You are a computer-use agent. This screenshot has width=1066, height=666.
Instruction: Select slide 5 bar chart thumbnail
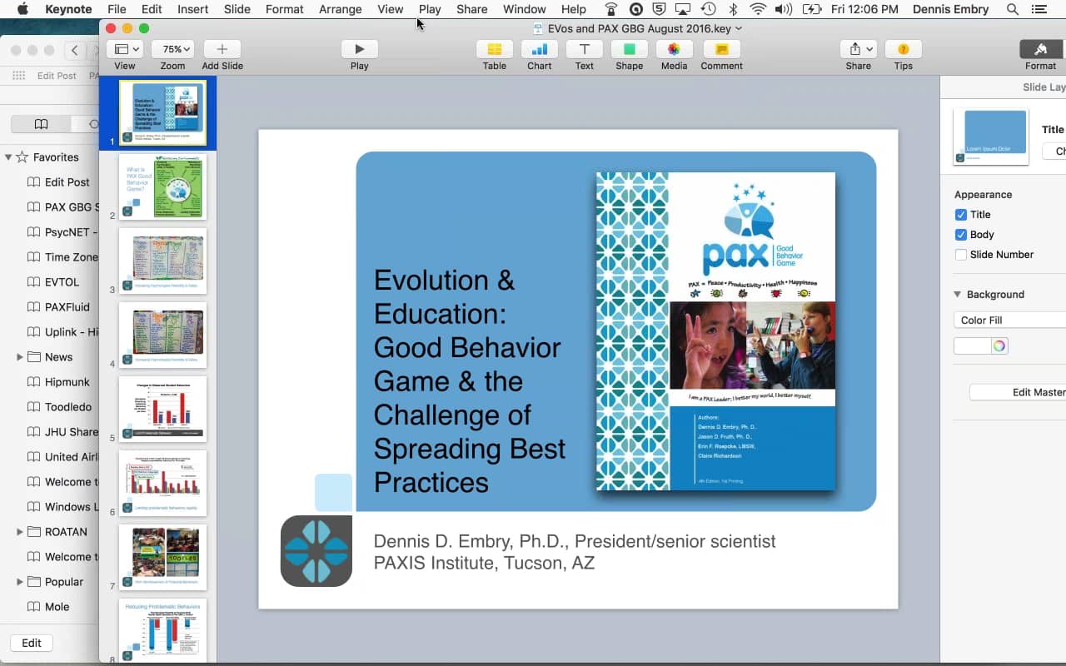point(162,409)
